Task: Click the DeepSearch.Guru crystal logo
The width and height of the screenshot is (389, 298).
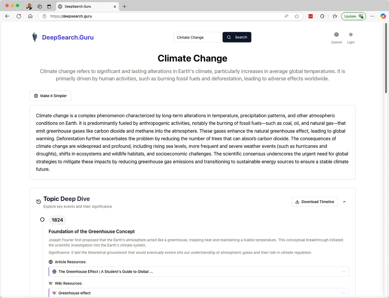Action: pyautogui.click(x=35, y=37)
